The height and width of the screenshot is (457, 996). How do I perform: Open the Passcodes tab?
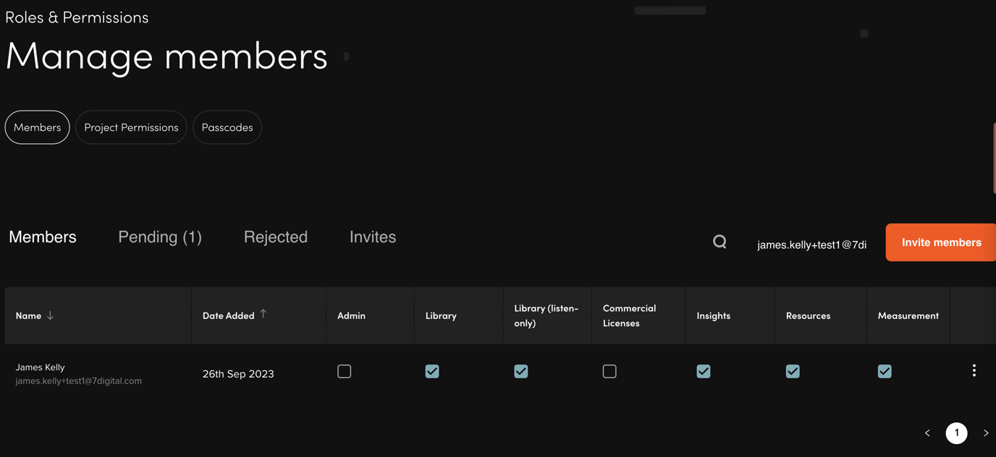click(x=227, y=127)
